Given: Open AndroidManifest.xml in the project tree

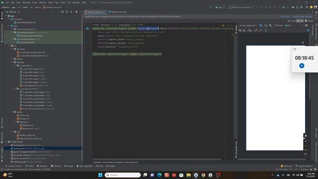Looking at the screenshot, I should (x=24, y=22).
